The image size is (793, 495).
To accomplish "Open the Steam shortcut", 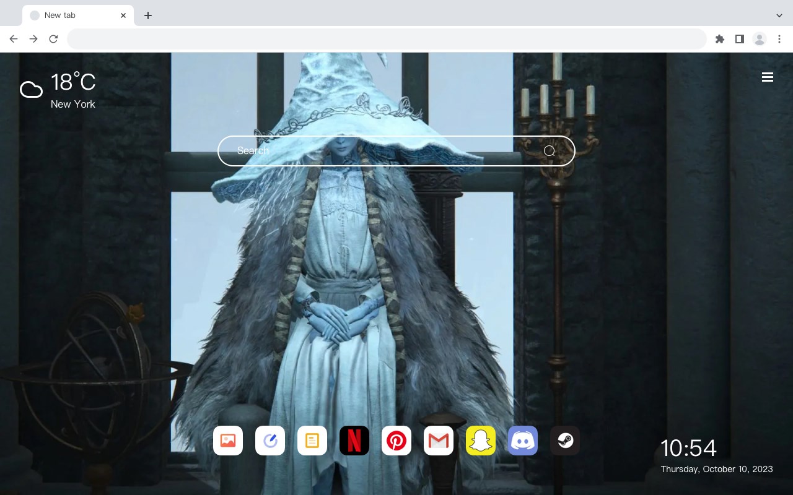I will coord(565,441).
